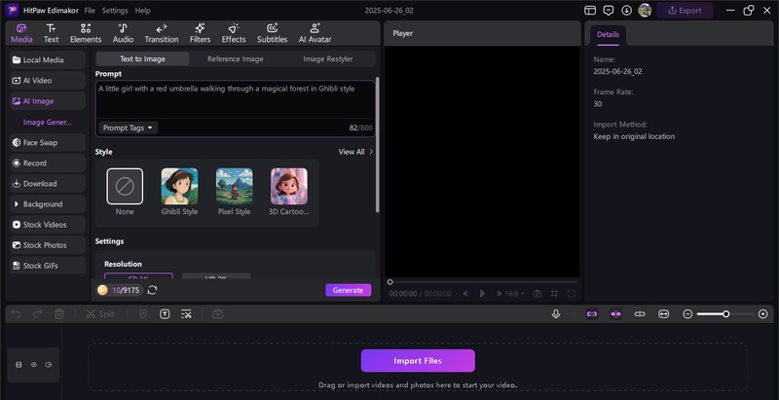779x400 pixels.
Task: Click the Generate button
Action: [x=349, y=290]
